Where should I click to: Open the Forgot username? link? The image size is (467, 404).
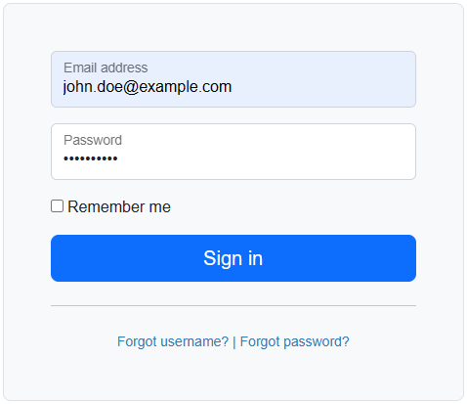pos(173,341)
